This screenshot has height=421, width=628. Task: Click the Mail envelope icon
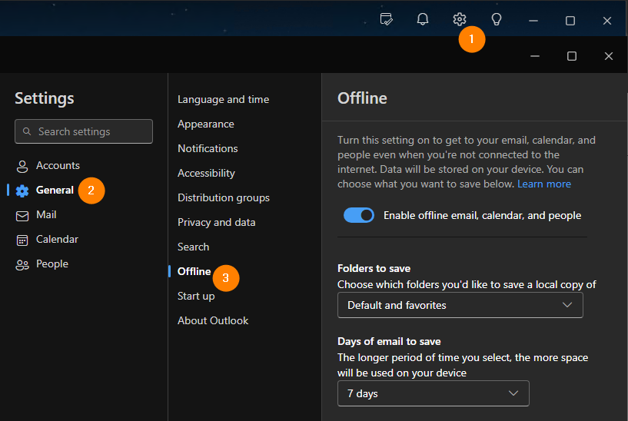click(x=22, y=216)
